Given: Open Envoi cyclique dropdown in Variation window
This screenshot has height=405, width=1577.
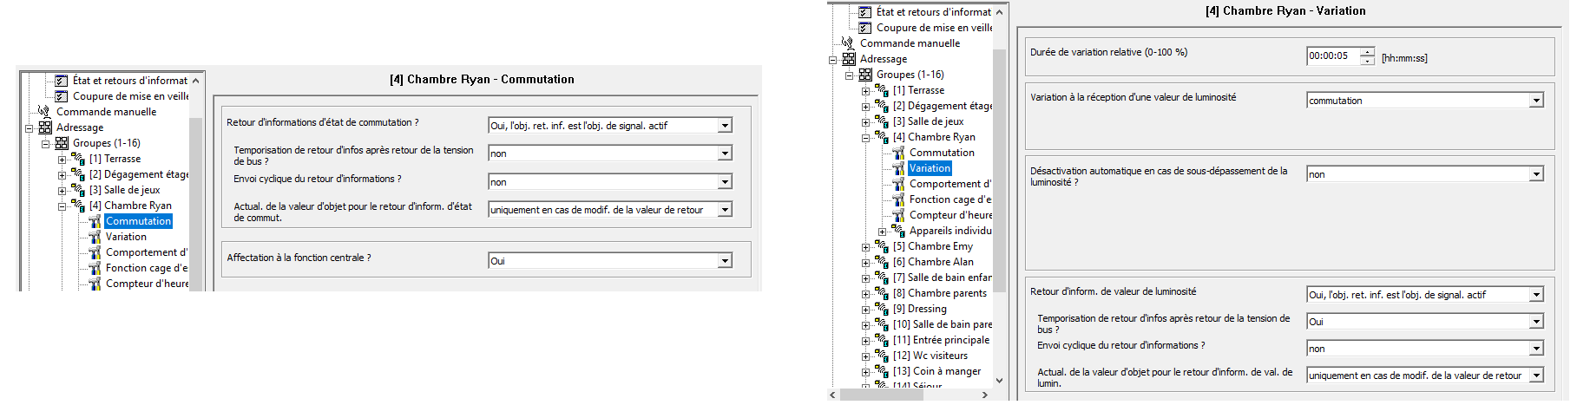Looking at the screenshot, I should click(x=1536, y=349).
